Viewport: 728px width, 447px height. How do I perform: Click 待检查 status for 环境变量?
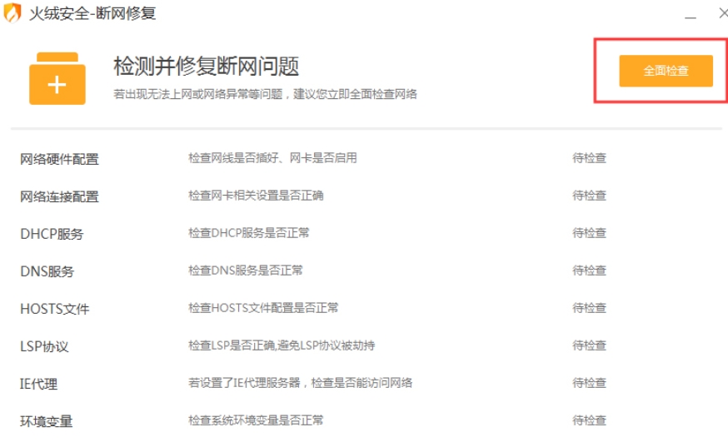(x=590, y=420)
